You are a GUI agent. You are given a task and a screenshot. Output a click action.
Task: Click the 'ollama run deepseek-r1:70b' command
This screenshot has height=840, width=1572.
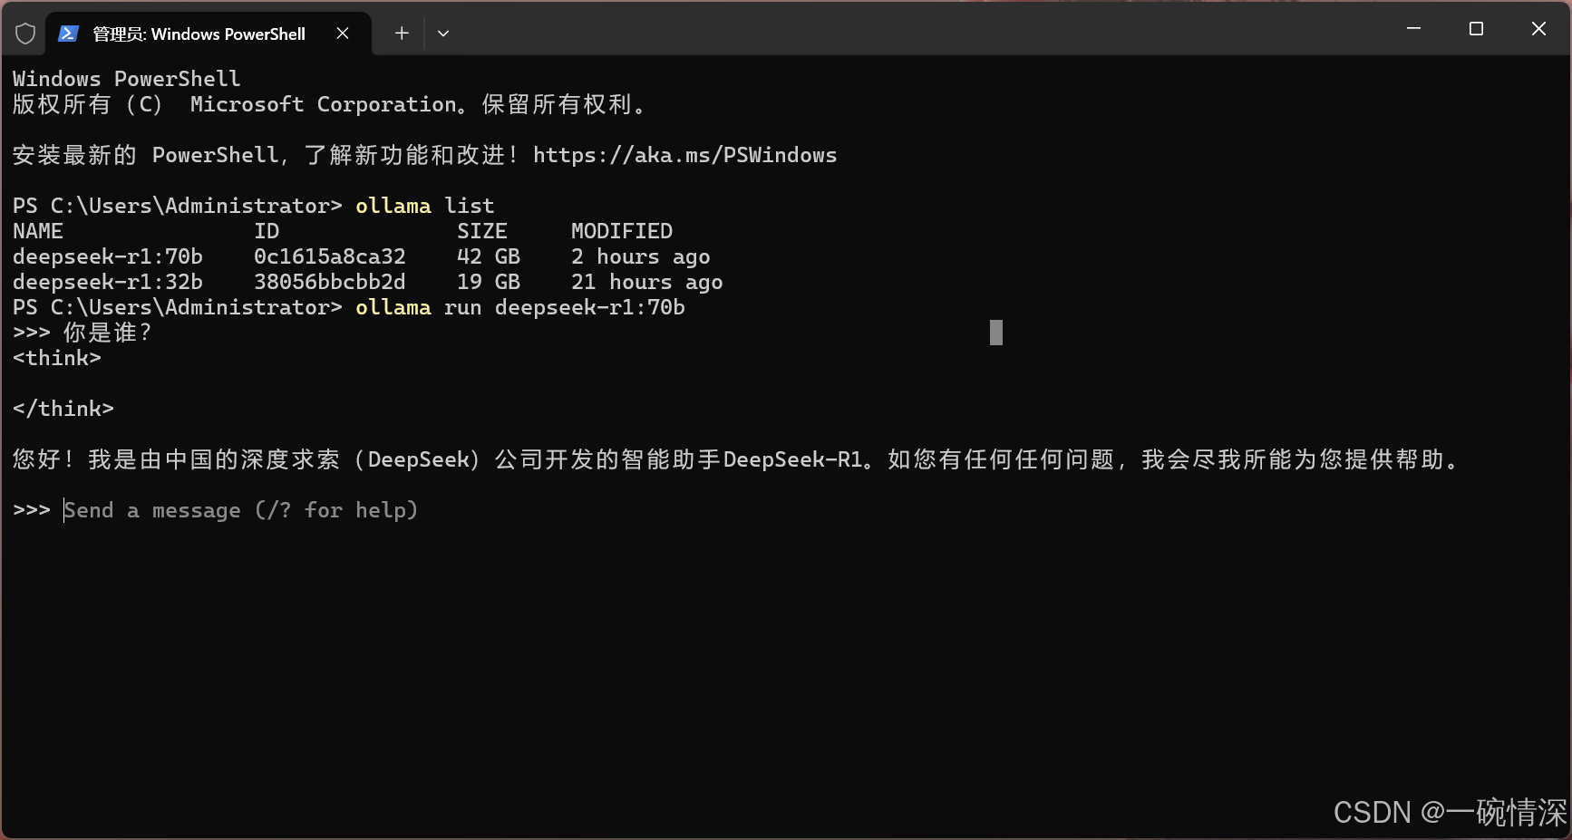520,307
